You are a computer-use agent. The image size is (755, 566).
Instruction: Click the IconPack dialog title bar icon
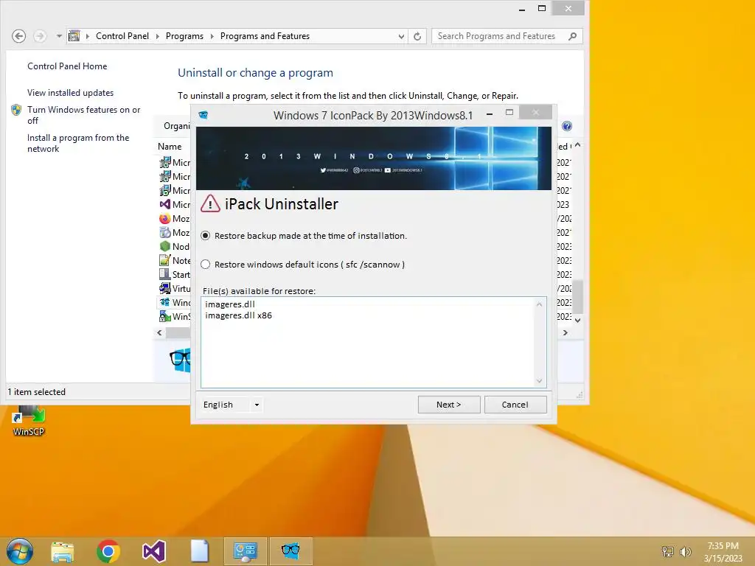coord(203,115)
